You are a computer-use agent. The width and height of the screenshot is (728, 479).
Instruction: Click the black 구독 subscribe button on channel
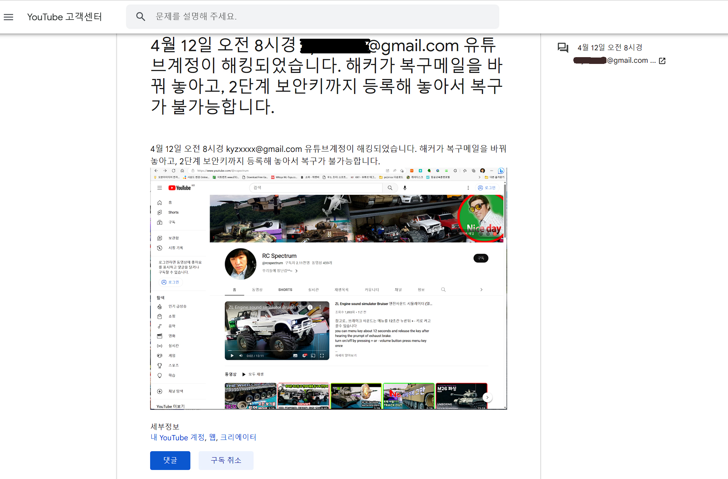[x=481, y=258]
